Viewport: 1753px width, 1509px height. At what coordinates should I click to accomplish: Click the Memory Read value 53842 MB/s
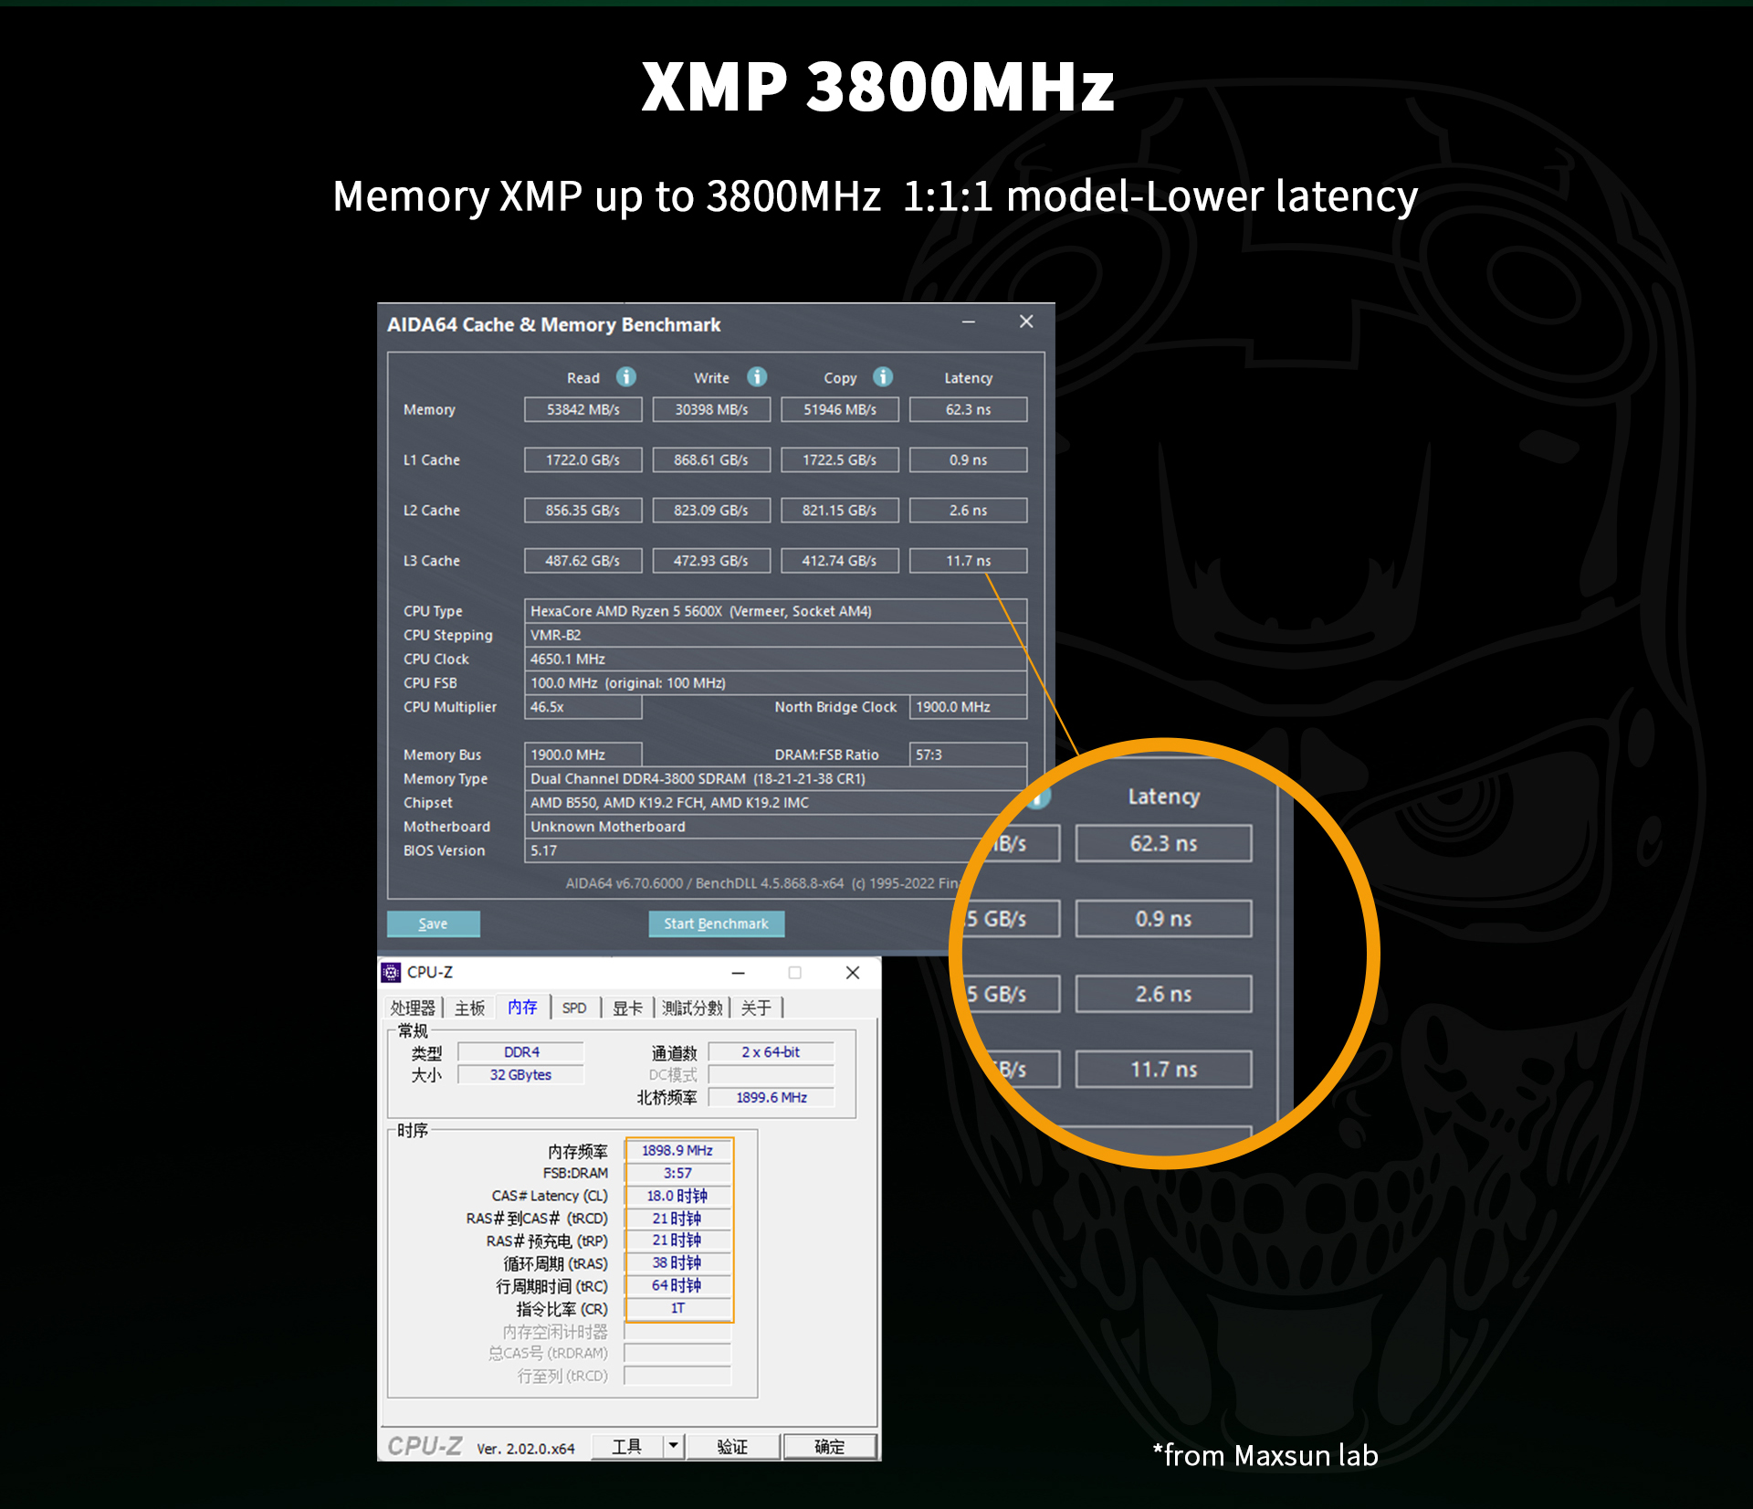(583, 409)
